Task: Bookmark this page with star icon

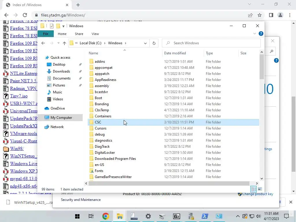Action: 260,15
